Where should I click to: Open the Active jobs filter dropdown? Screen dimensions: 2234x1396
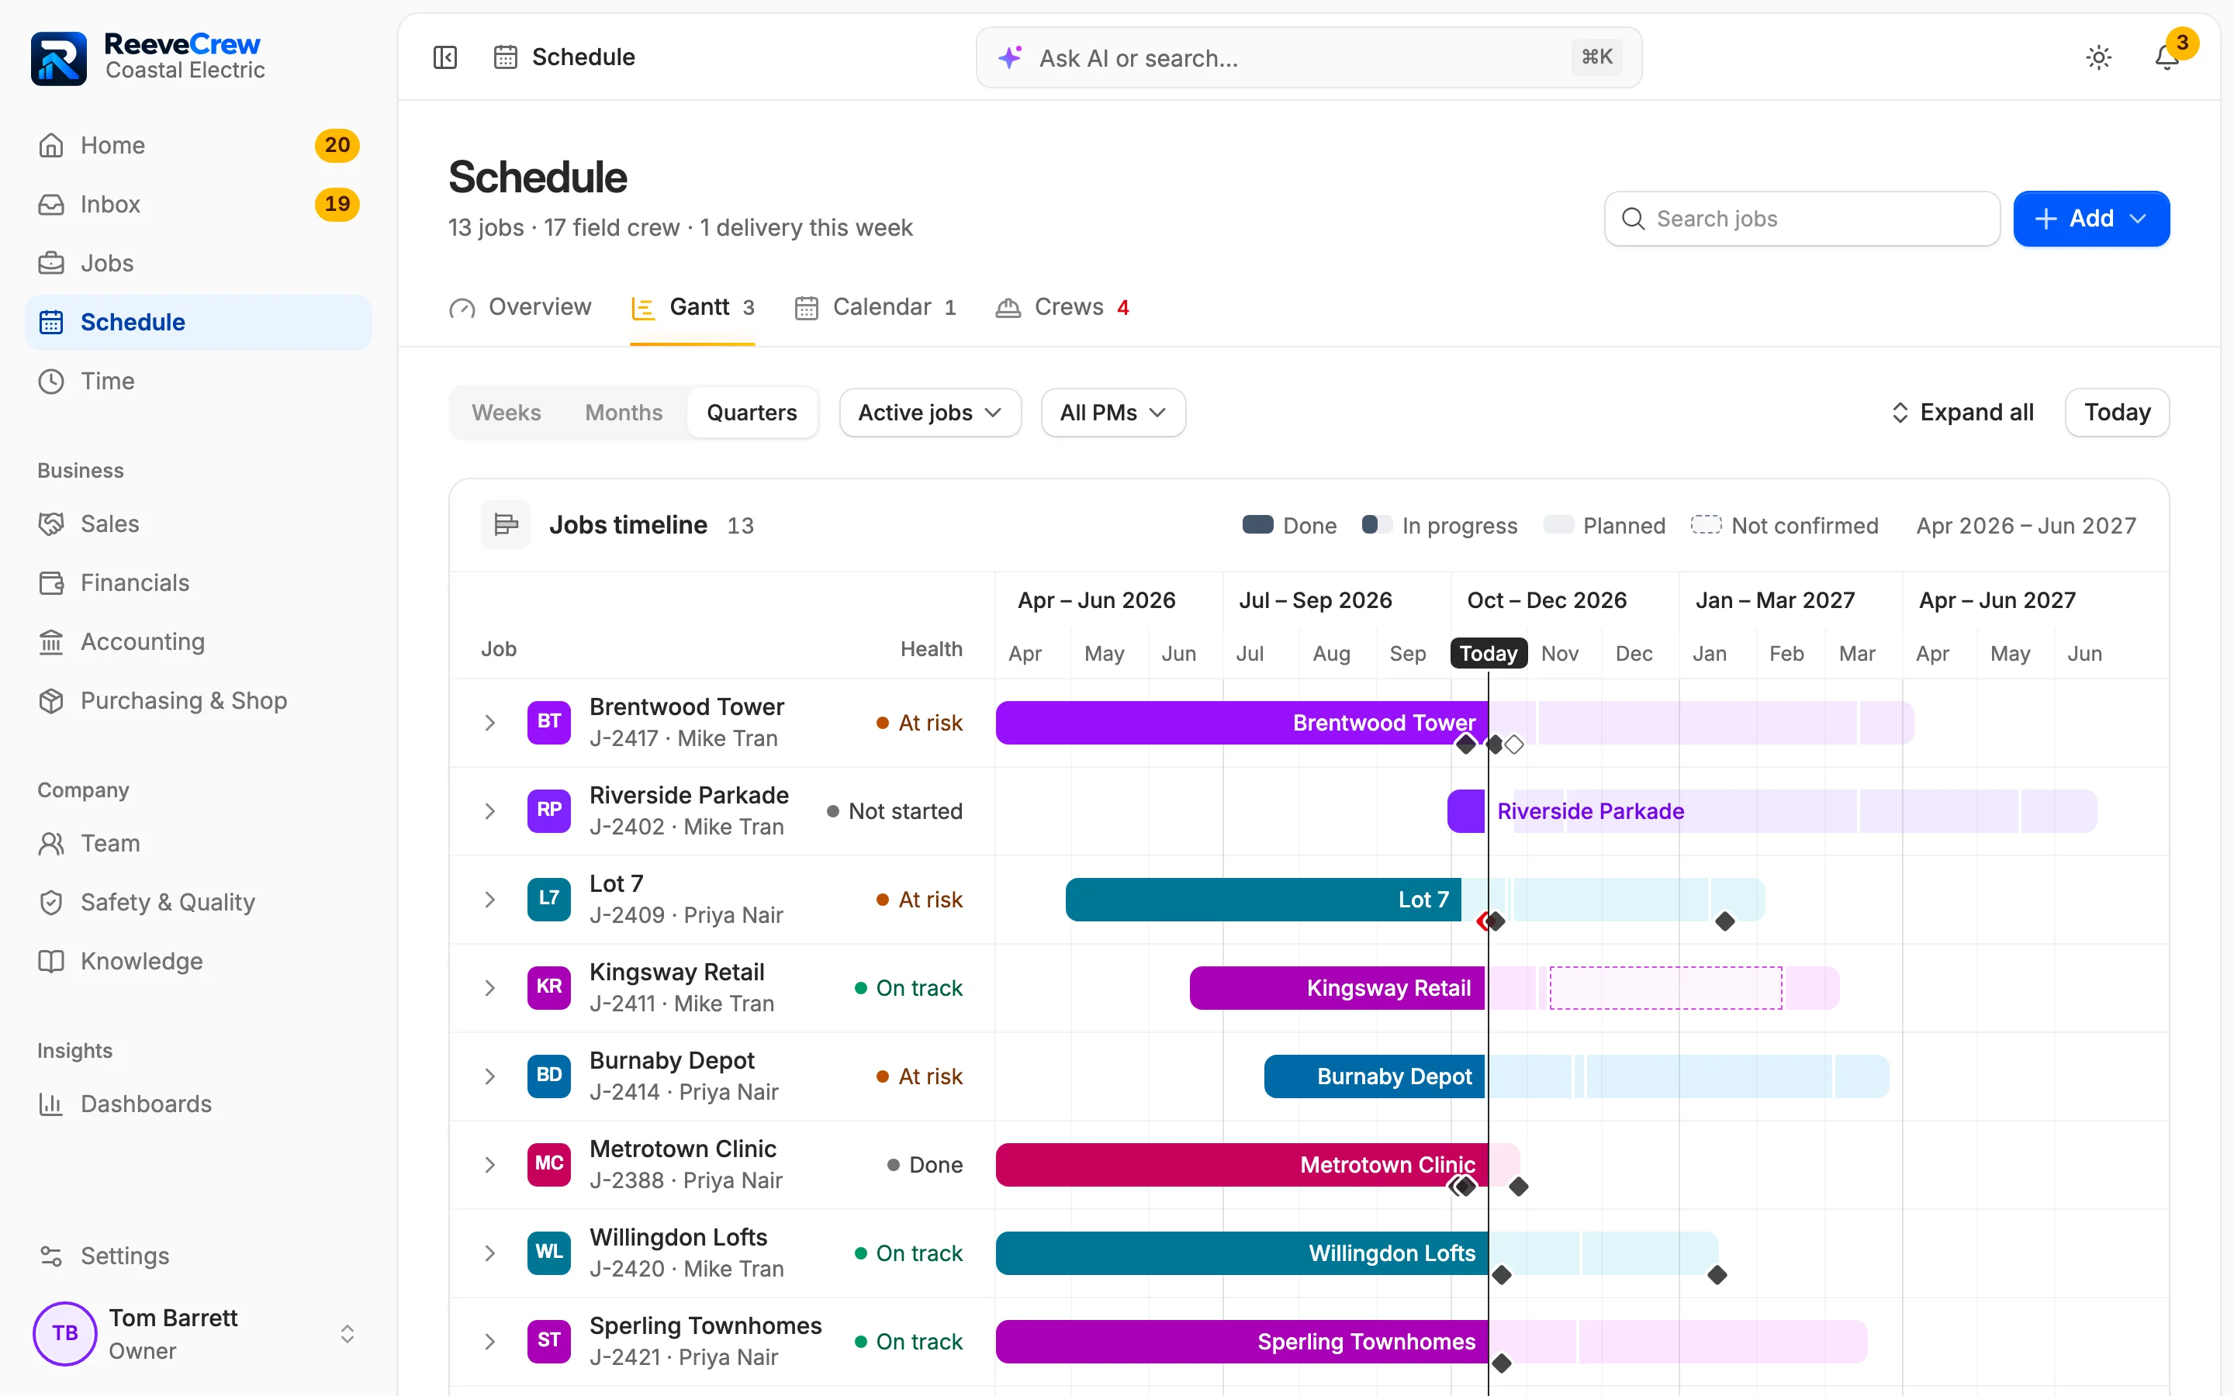point(929,413)
